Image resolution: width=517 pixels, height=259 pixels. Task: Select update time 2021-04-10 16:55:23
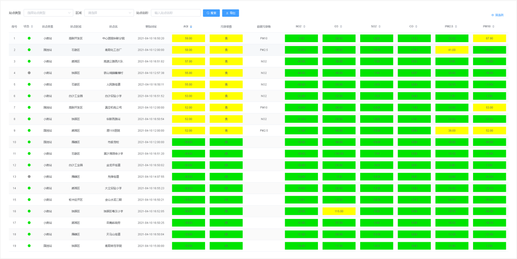point(151,188)
